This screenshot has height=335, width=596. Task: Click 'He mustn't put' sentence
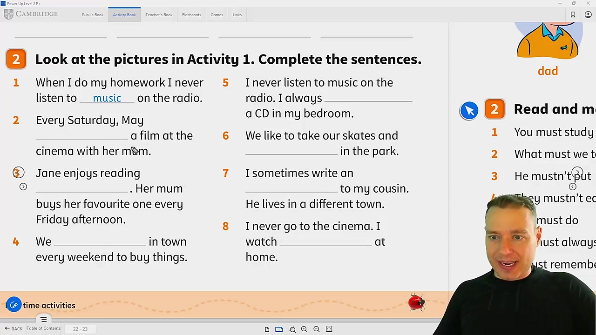(x=553, y=176)
